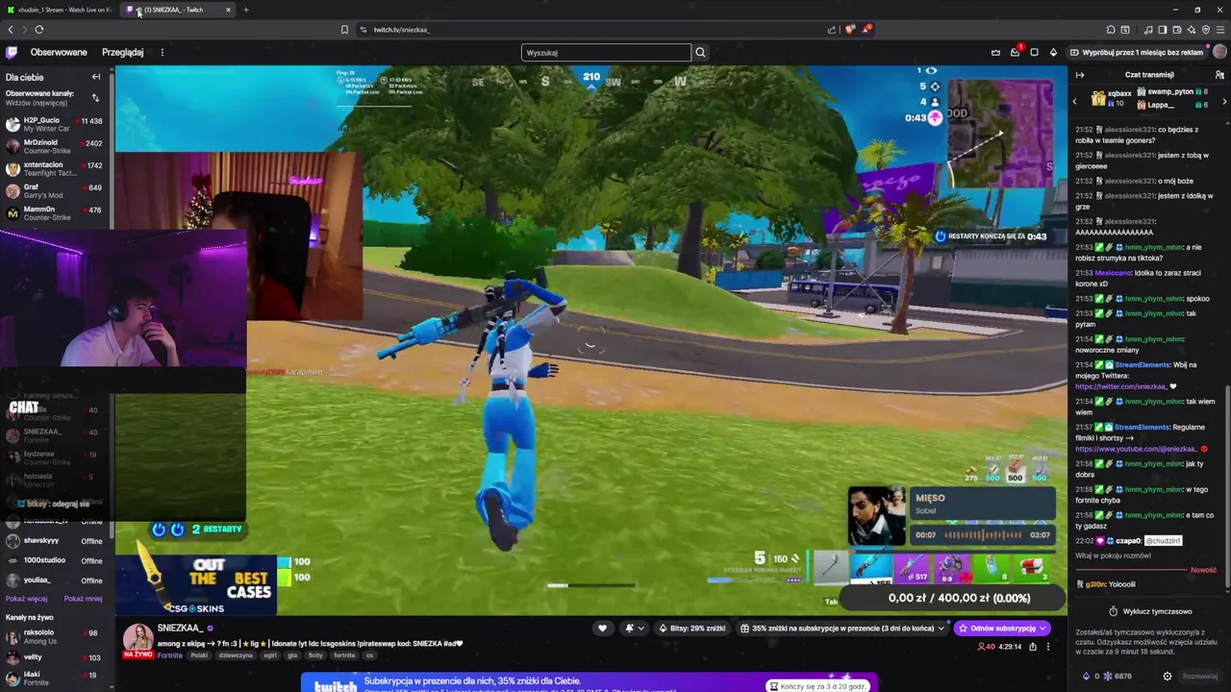The image size is (1231, 692).
Task: Reload the page
Action: click(39, 30)
